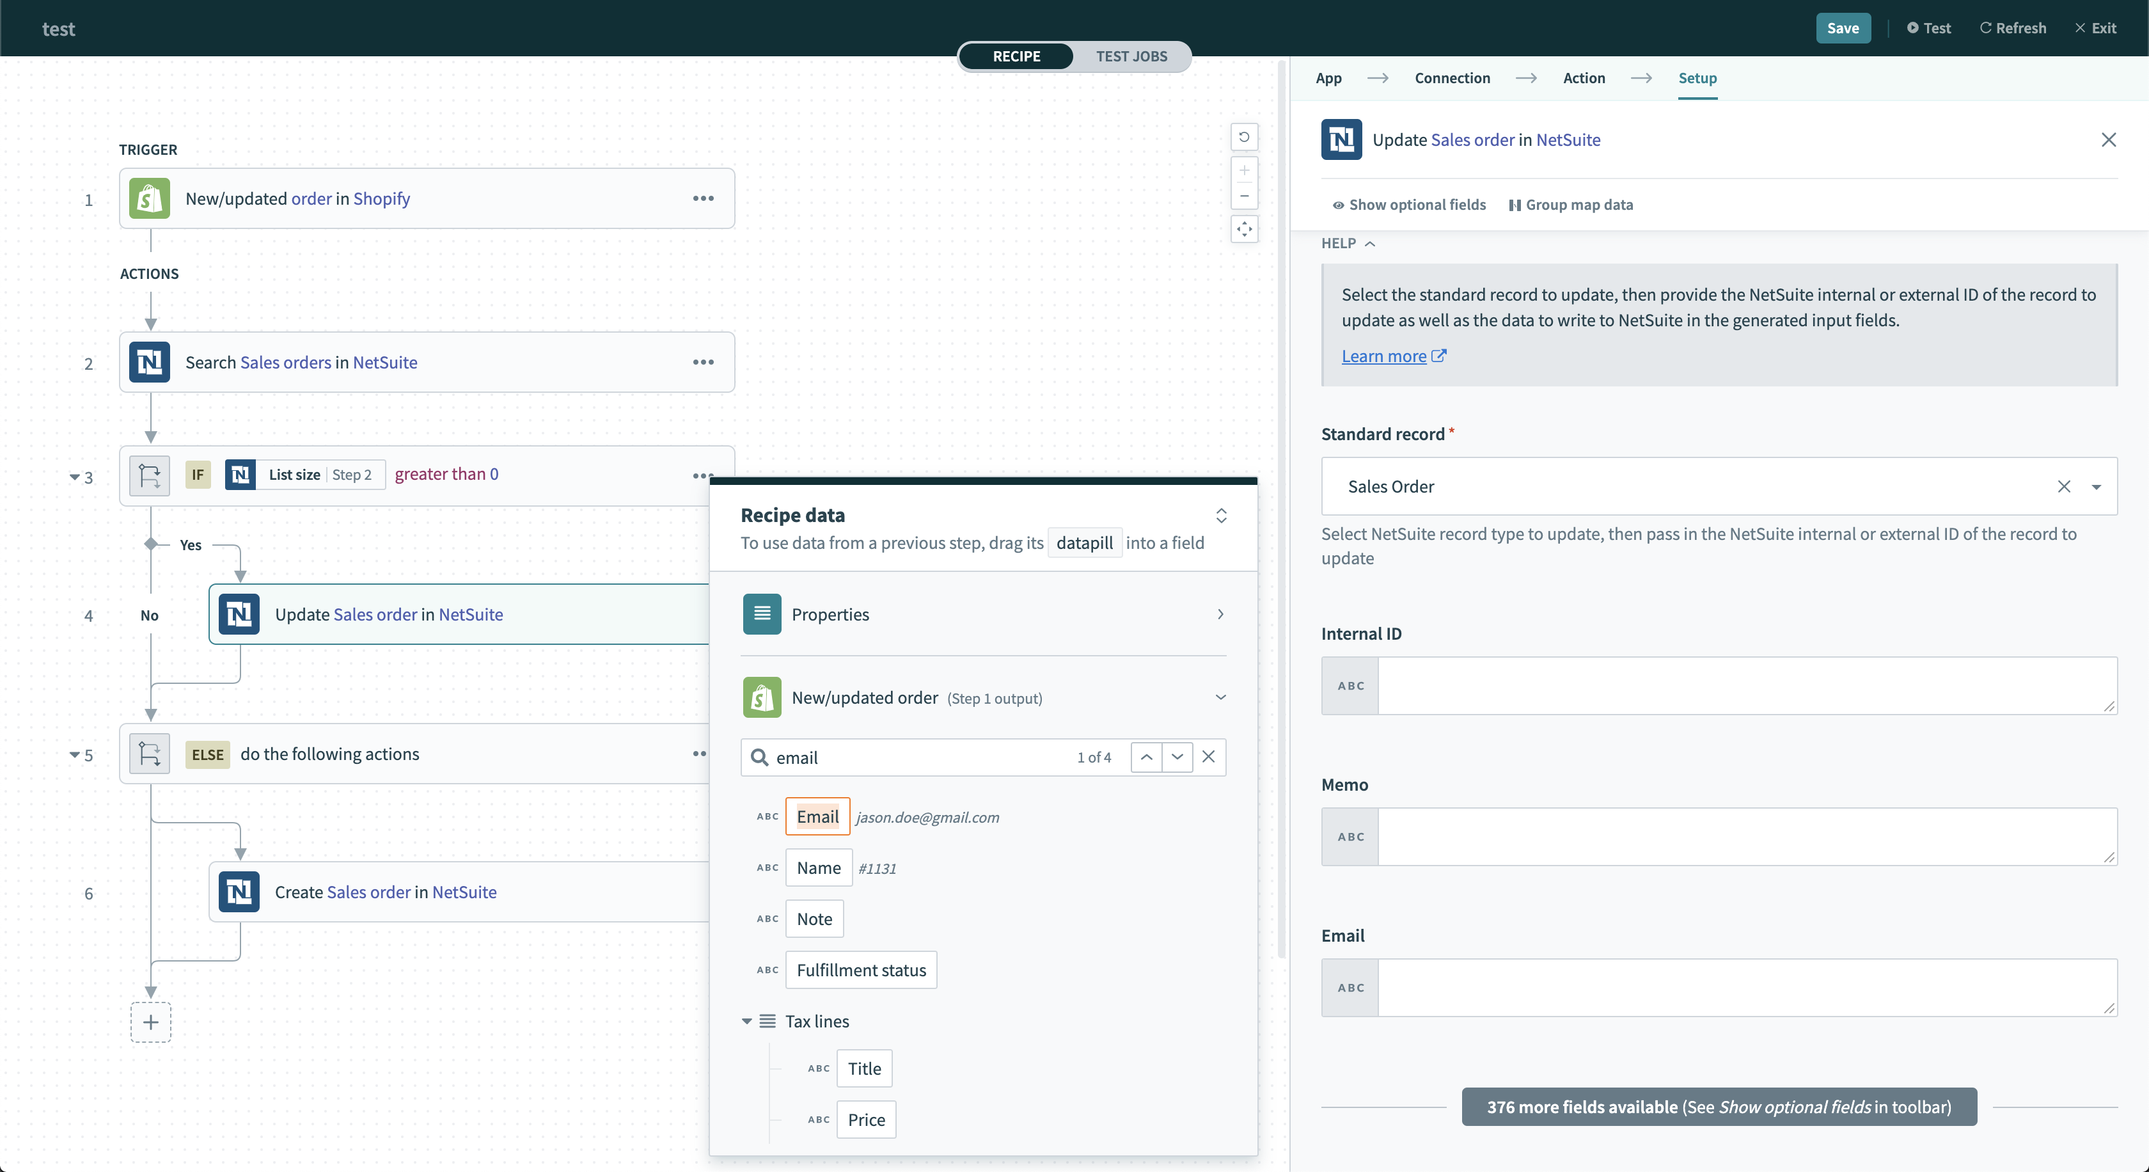The width and height of the screenshot is (2149, 1172).
Task: Expand the Tax lines section in recipe data
Action: pyautogui.click(x=746, y=1020)
